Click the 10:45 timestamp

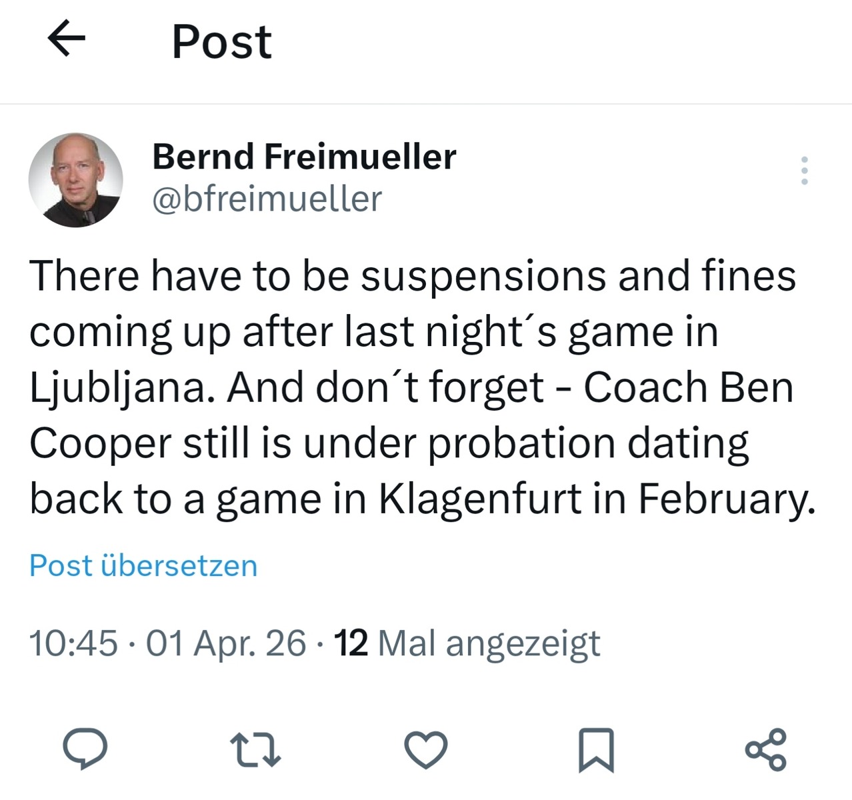coord(73,643)
